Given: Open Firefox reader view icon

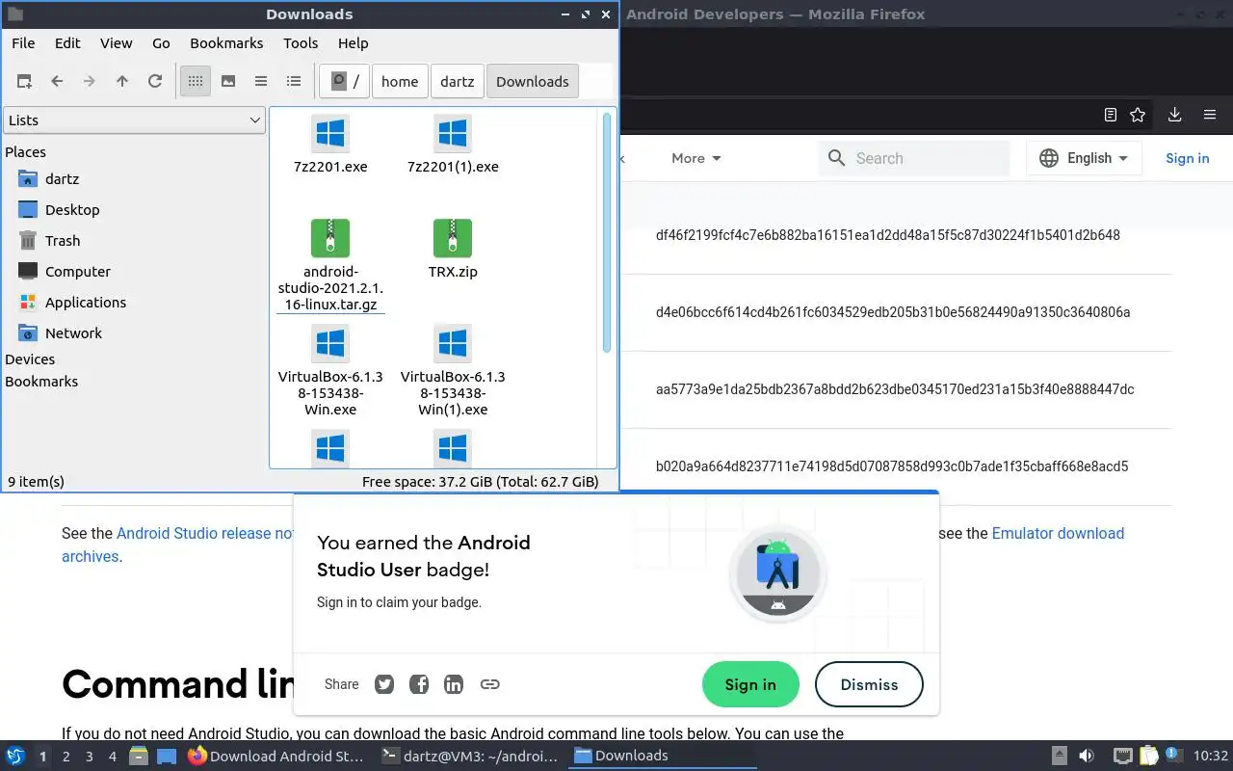Looking at the screenshot, I should tap(1111, 115).
